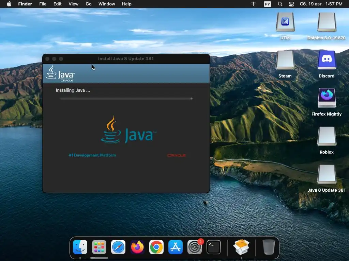Image resolution: width=349 pixels, height=261 pixels.
Task: Open the Roblox disk on desktop
Action: point(327,136)
